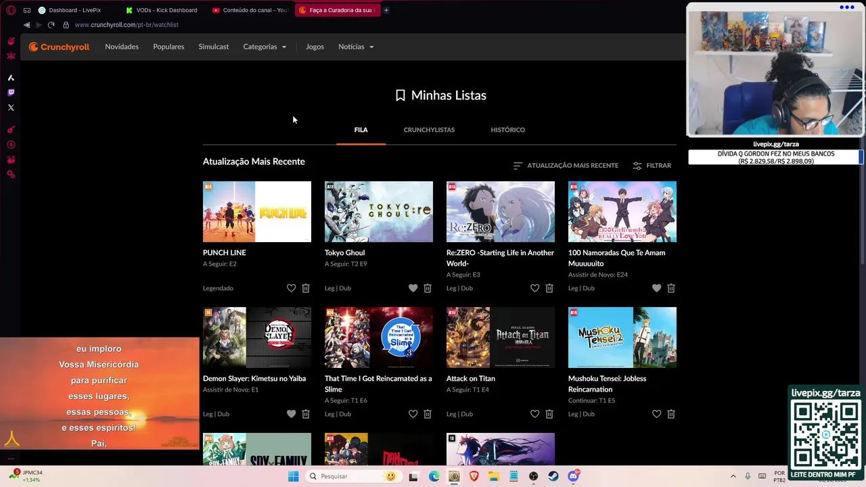Toggle heart on Demon Slayer card
This screenshot has height=487, width=866.
(x=292, y=414)
